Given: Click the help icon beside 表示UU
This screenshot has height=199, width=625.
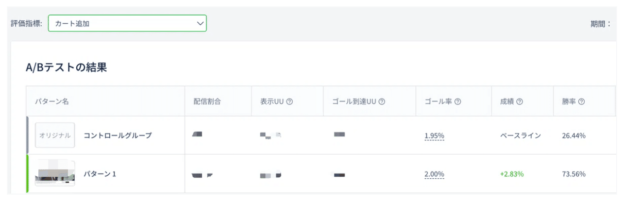Looking at the screenshot, I should (290, 101).
